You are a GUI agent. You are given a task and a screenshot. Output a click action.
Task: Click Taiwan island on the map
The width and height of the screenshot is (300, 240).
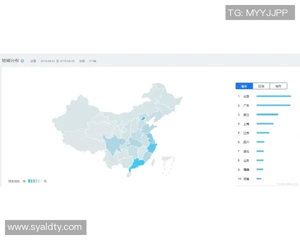153,162
